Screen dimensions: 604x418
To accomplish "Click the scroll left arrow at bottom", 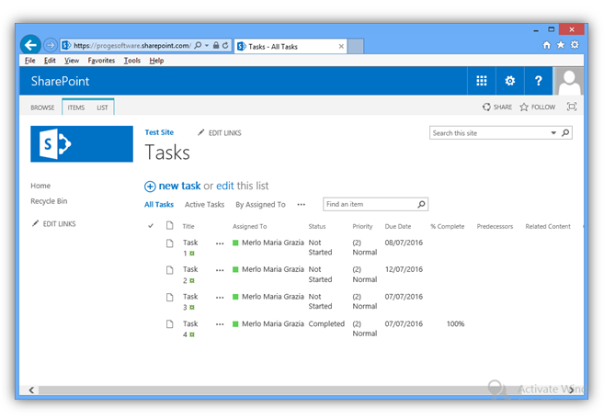I will click(31, 390).
